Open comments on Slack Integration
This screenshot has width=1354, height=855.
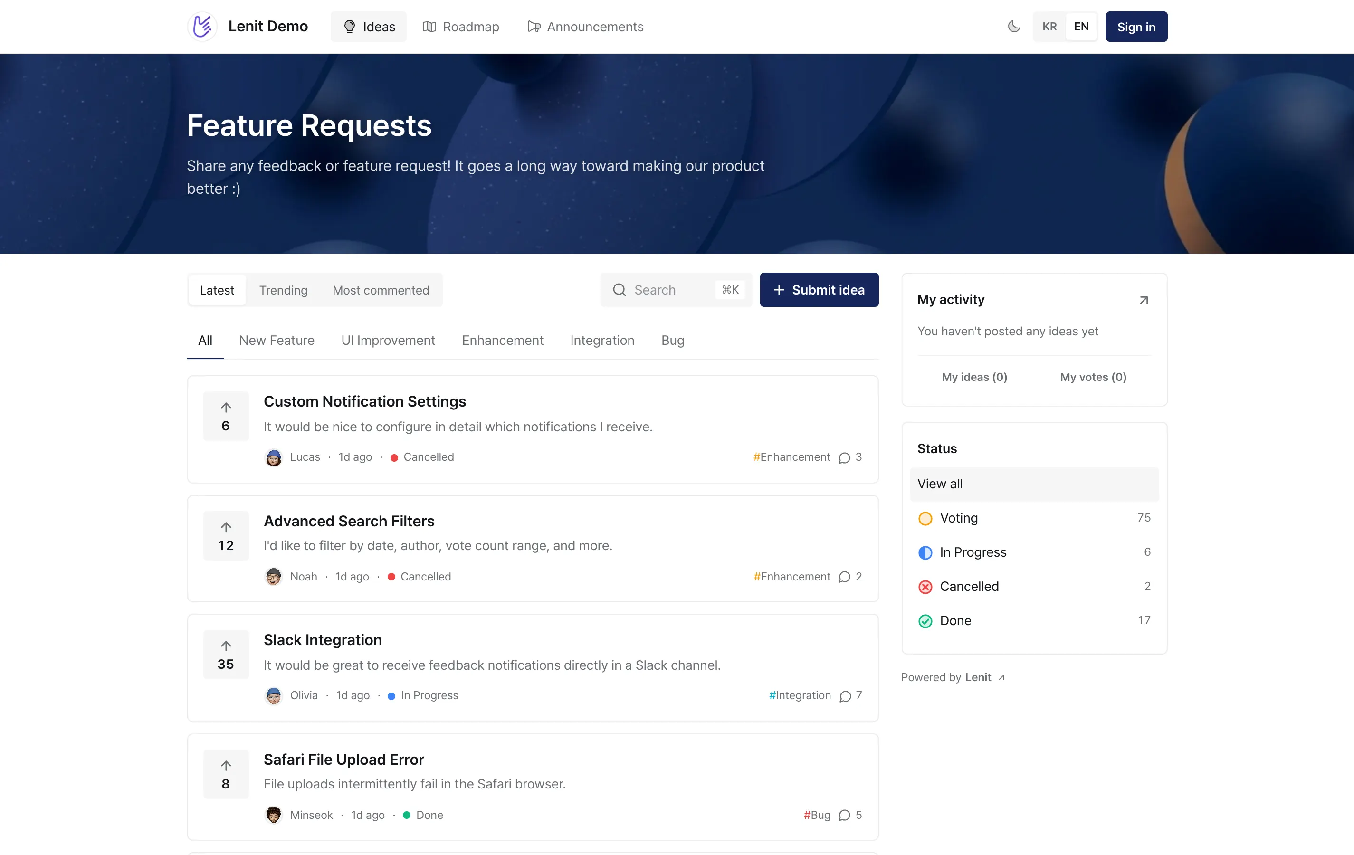coord(850,696)
